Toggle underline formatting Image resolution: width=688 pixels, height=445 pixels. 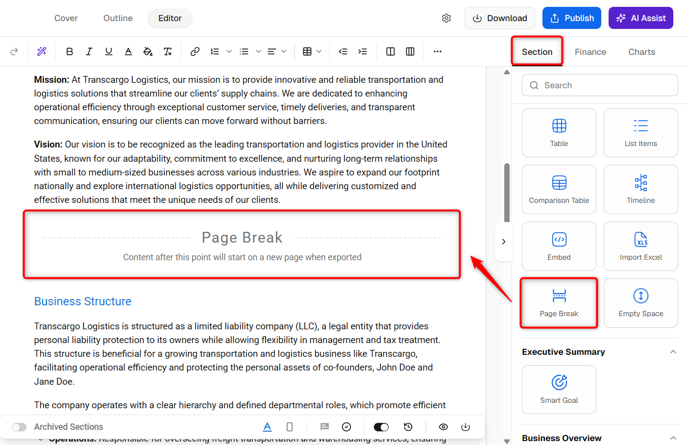point(109,51)
